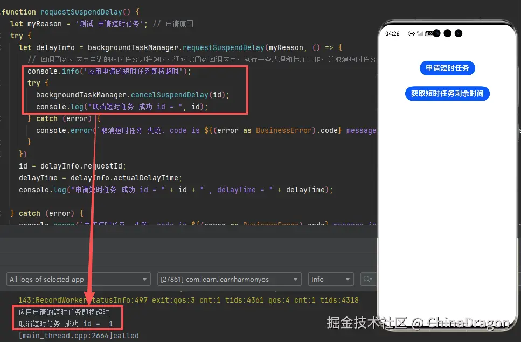Tap the 申请短时任务 button on the emulator

(448, 68)
